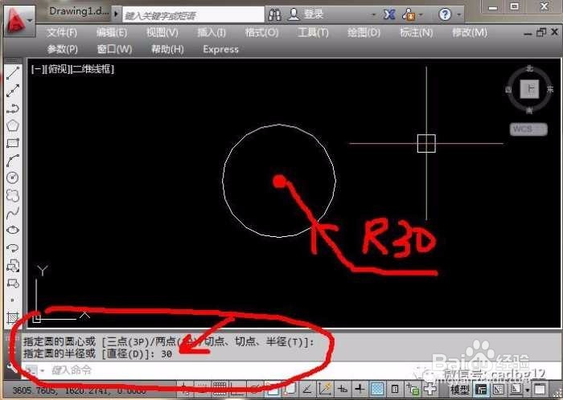Open the 文件(F) menu
Image resolution: width=563 pixels, height=400 pixels.
tap(62, 33)
